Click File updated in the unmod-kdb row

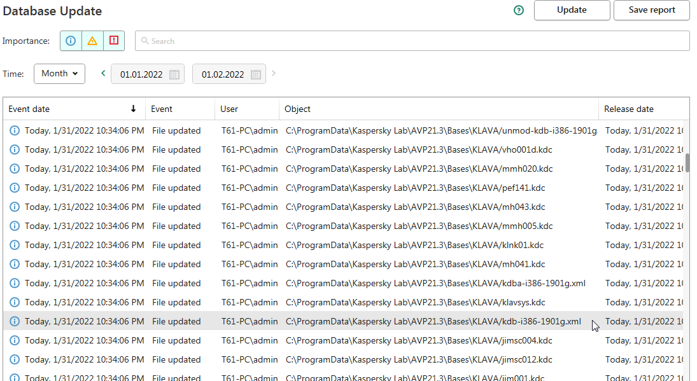pos(176,130)
